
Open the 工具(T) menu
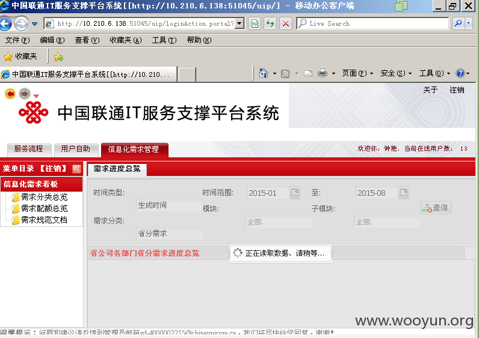[x=164, y=40]
